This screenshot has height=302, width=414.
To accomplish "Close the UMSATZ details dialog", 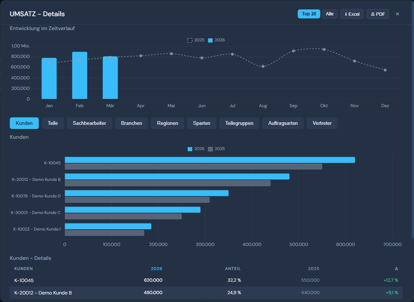I will [397, 14].
